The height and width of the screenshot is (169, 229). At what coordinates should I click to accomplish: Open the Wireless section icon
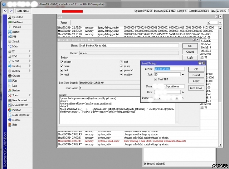click(x=10, y=27)
